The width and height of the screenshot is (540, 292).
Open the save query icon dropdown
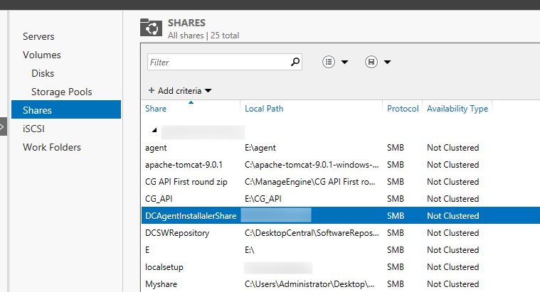coord(371,62)
